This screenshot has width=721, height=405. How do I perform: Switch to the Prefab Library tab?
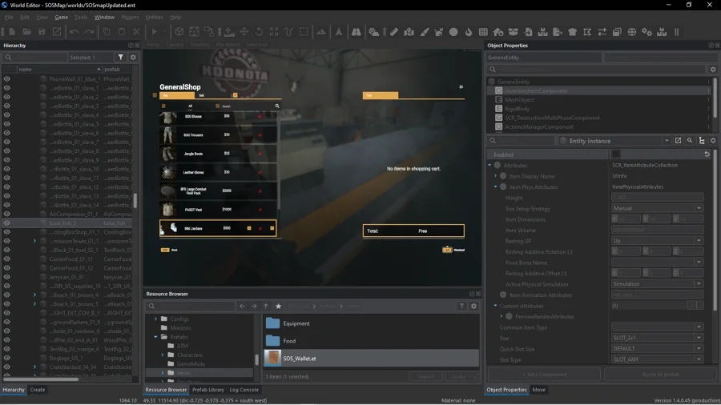pos(208,389)
